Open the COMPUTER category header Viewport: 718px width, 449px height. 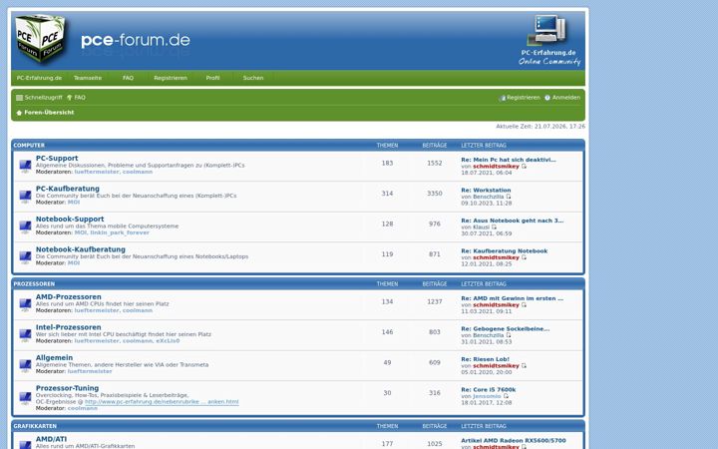29,146
